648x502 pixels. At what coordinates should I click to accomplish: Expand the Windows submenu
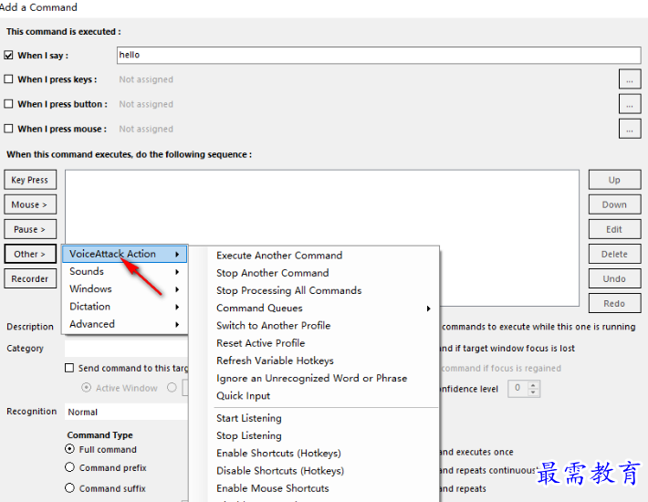coord(124,288)
